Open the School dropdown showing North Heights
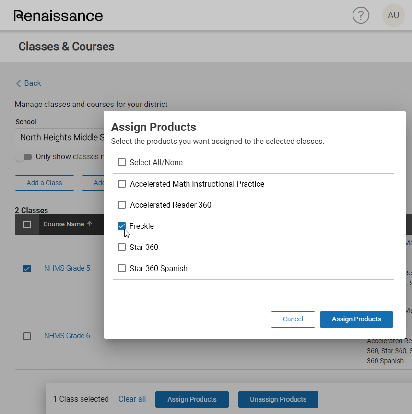 [59, 138]
